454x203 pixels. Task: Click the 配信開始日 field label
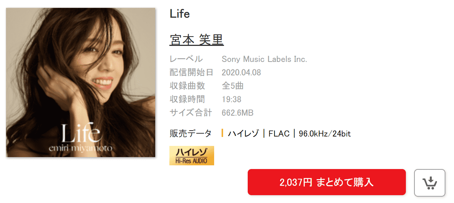pyautogui.click(x=191, y=72)
